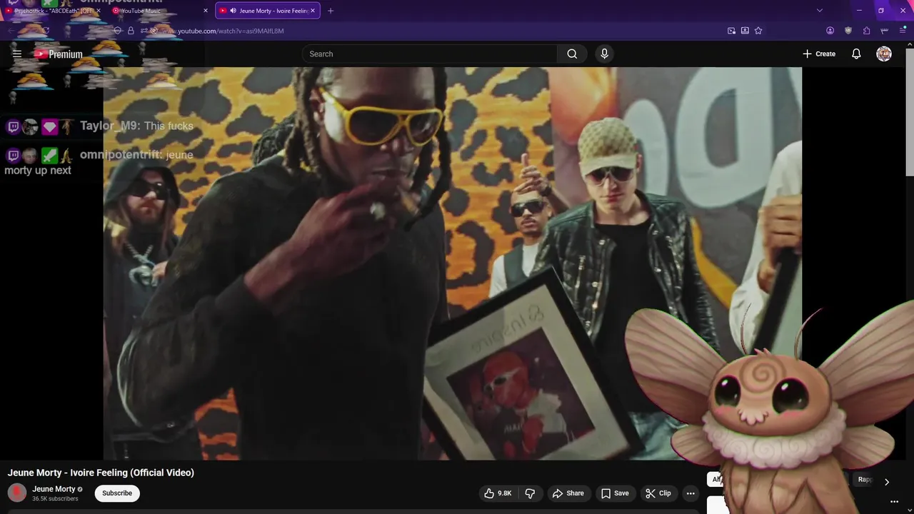Create a Clip of the video
The height and width of the screenshot is (514, 914).
coord(658,493)
